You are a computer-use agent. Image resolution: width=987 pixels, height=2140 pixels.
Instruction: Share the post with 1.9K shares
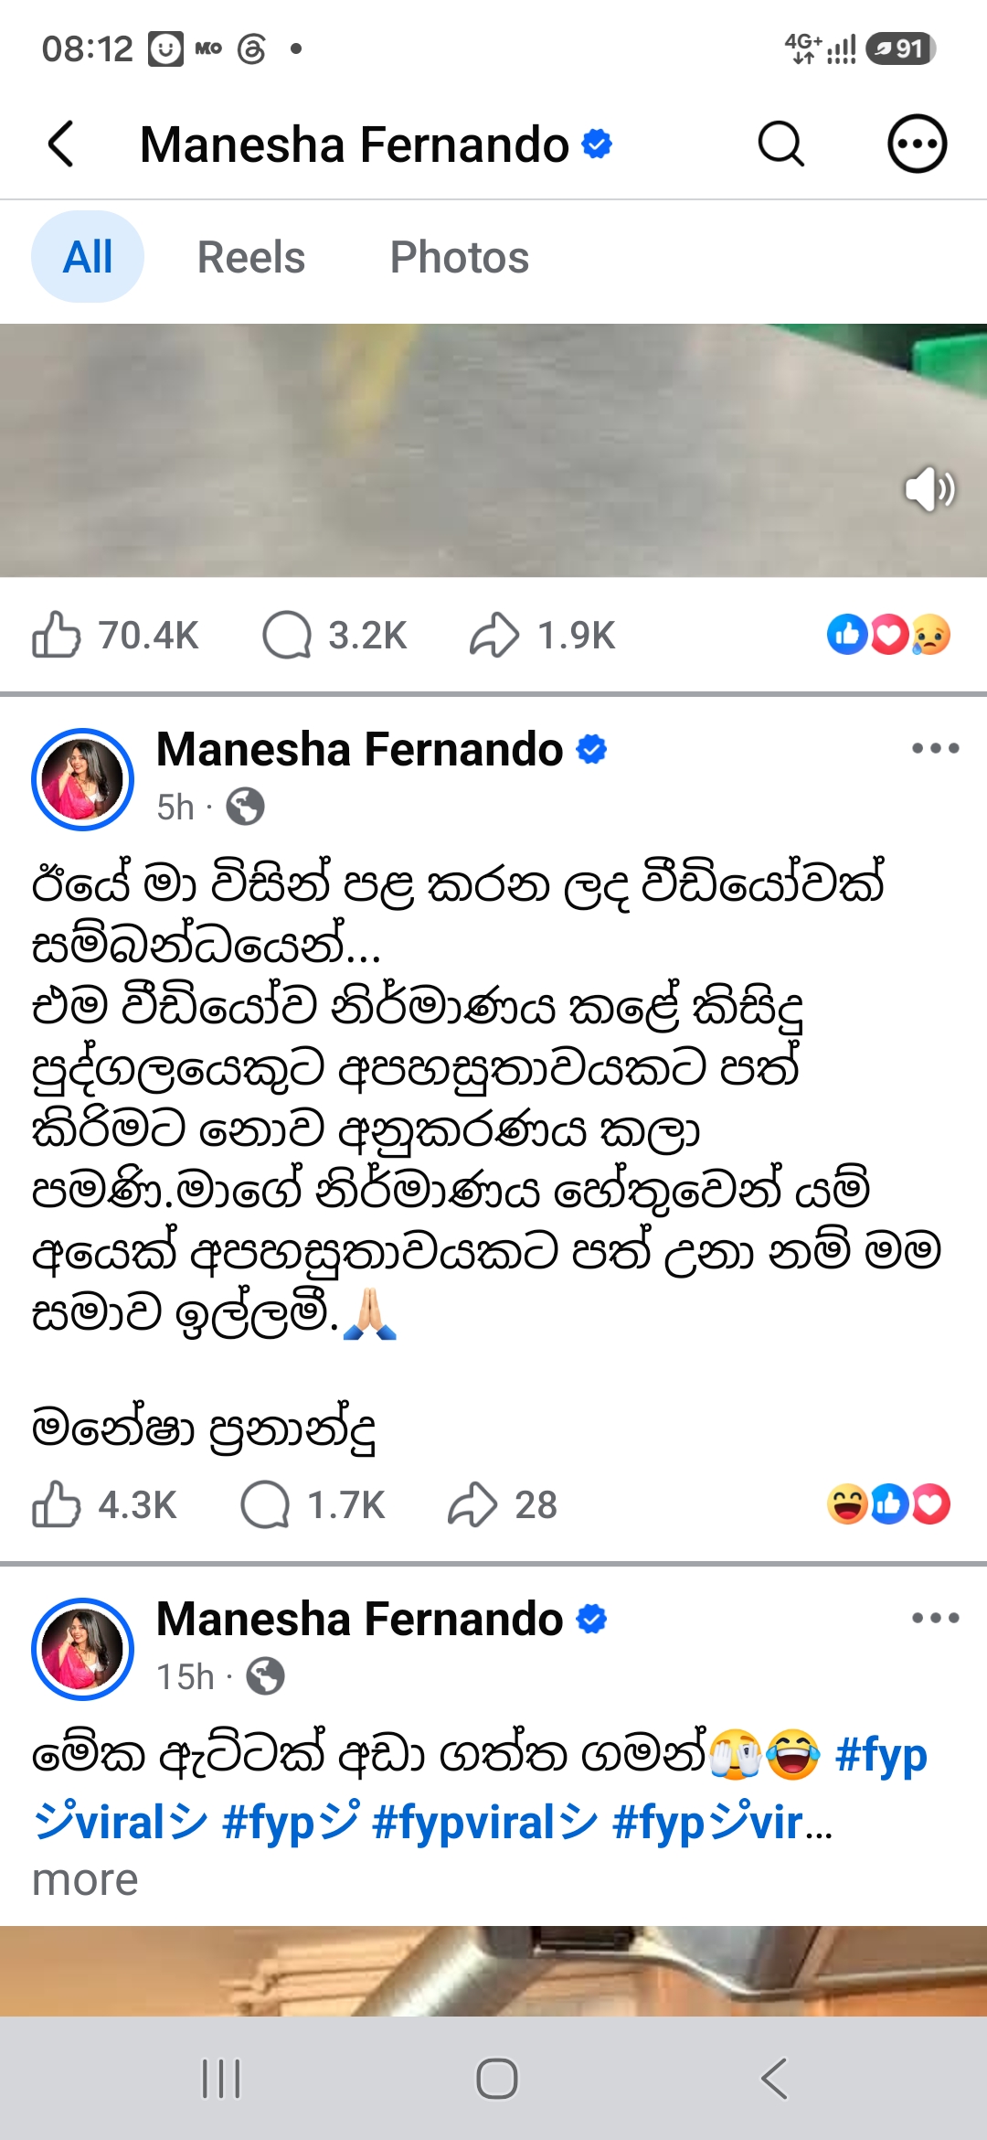[543, 635]
